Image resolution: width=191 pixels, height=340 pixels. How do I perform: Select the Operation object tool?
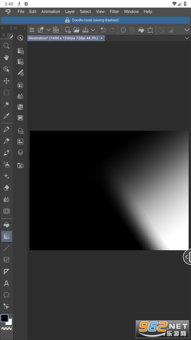(x=6, y=69)
